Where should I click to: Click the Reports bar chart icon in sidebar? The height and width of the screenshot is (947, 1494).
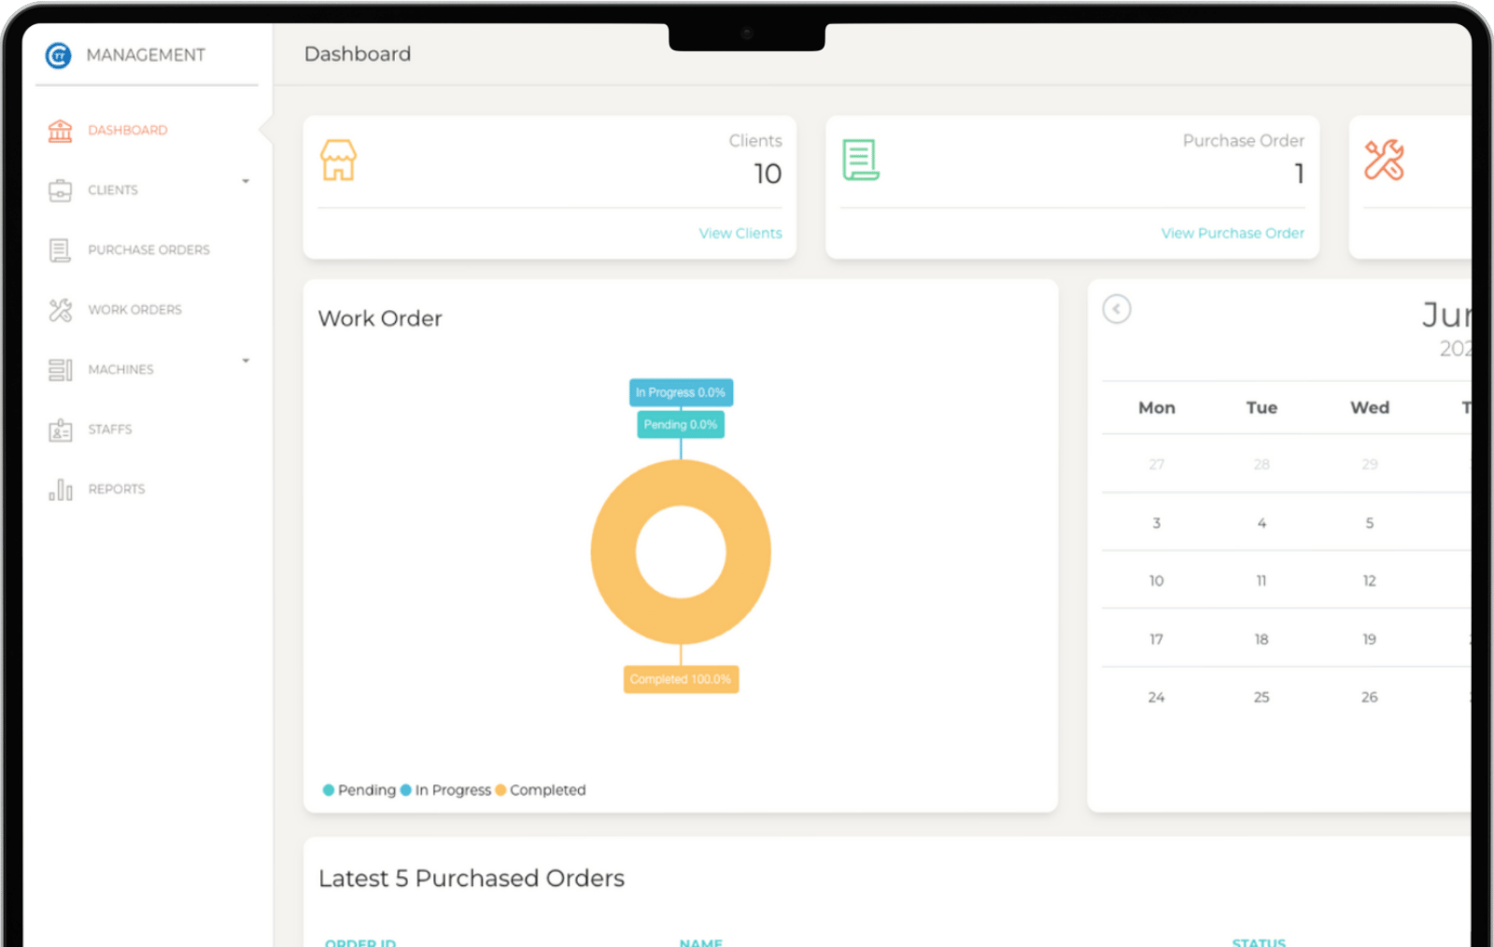(x=60, y=489)
